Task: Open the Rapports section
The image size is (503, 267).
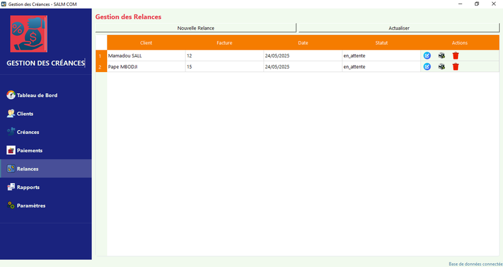Action: coord(28,187)
